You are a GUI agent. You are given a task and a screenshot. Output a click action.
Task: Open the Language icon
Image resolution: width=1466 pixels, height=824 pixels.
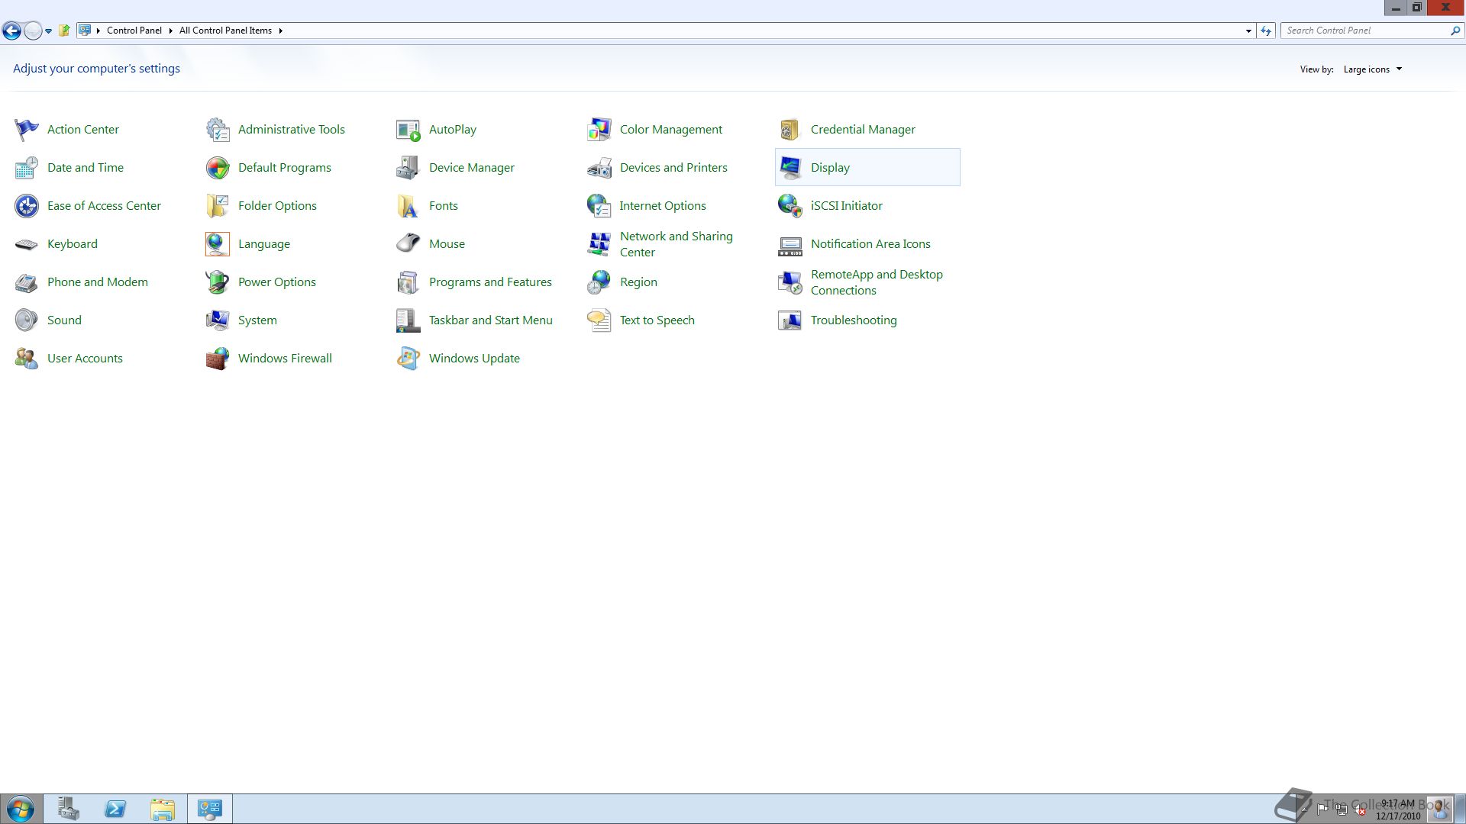click(218, 244)
